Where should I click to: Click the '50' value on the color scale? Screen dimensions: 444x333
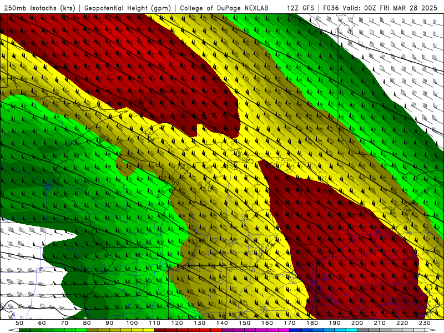pyautogui.click(x=19, y=323)
